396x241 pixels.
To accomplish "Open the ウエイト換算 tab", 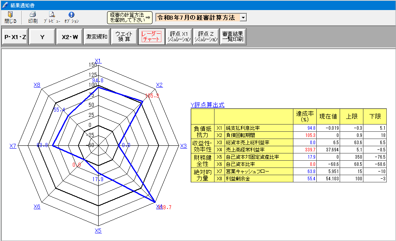I will click(x=124, y=37).
